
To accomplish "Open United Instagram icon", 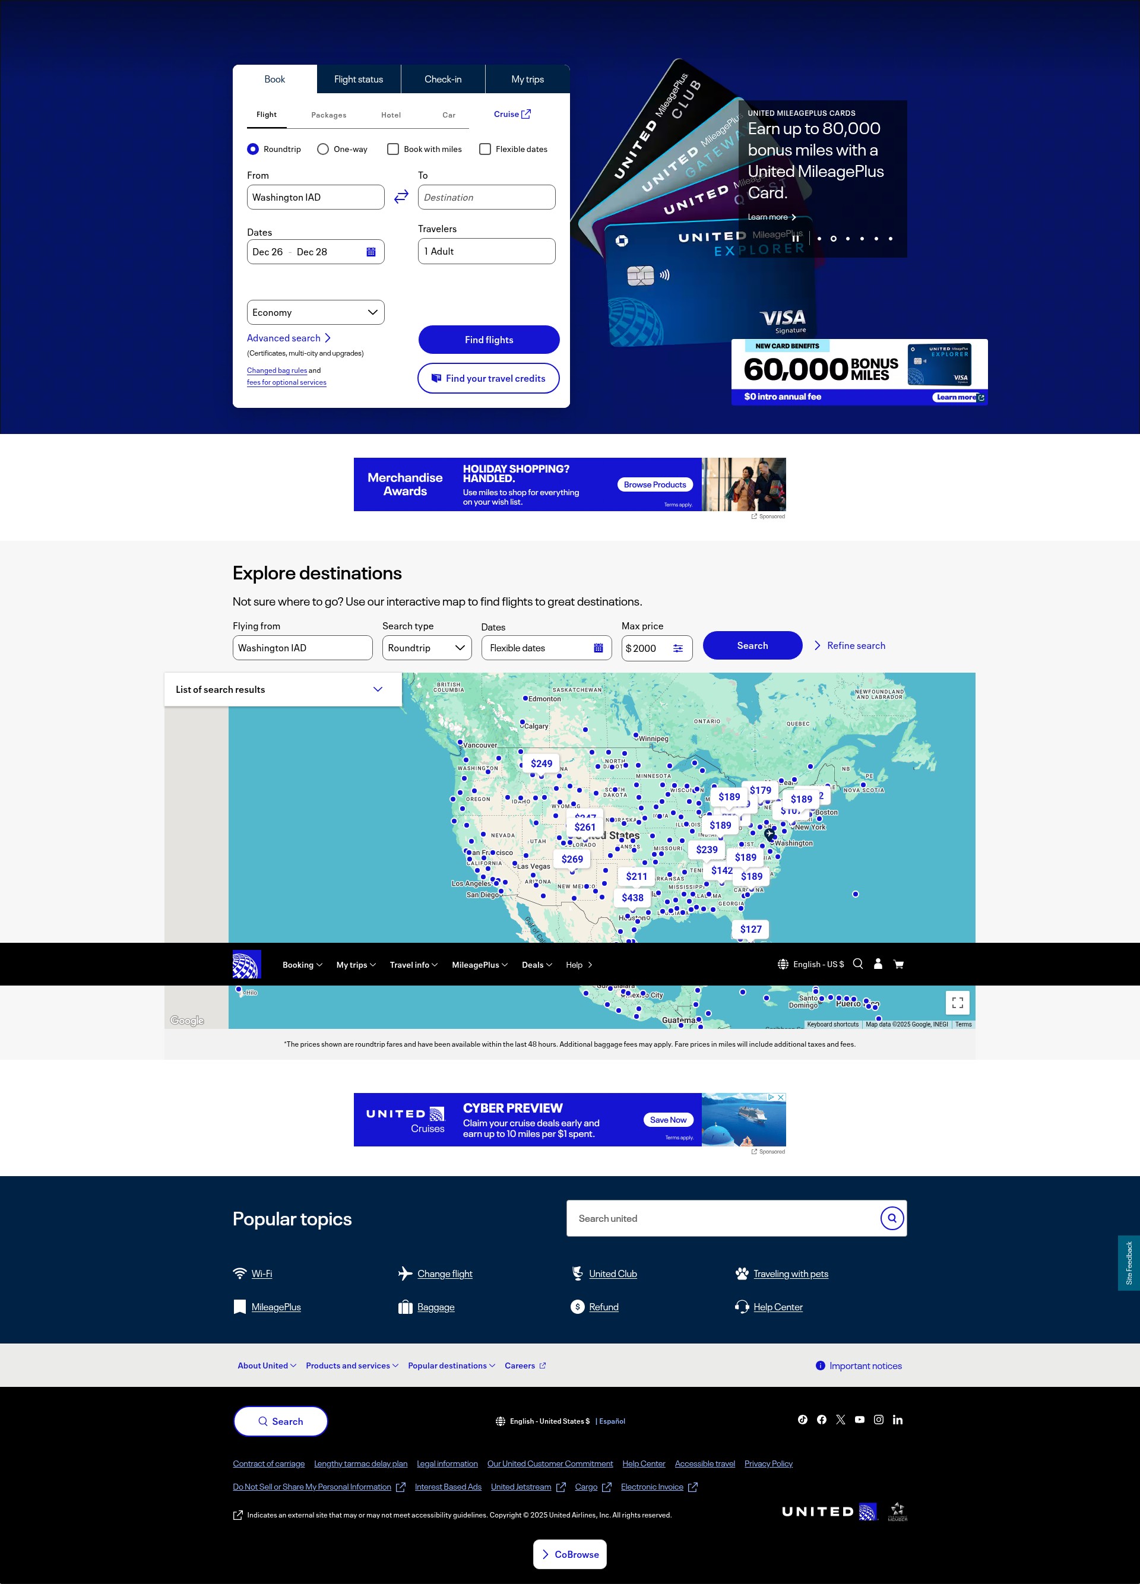I will click(879, 1419).
